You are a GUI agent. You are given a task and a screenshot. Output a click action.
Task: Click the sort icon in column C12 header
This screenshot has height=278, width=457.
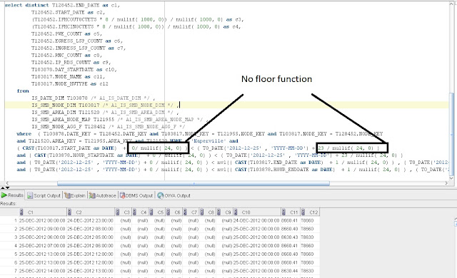pyautogui.click(x=303, y=212)
